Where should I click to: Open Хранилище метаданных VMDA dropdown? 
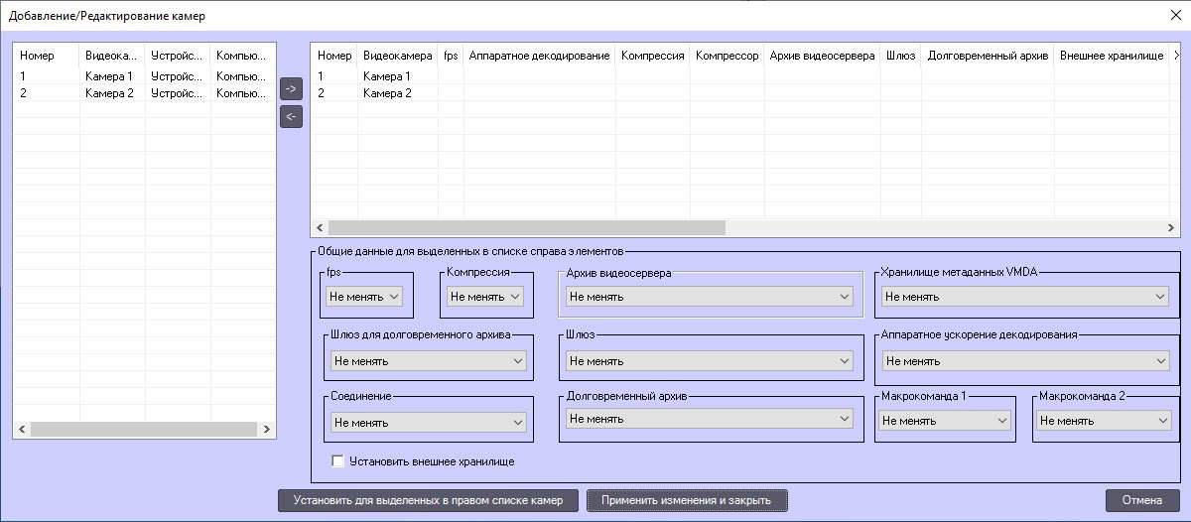[1025, 296]
